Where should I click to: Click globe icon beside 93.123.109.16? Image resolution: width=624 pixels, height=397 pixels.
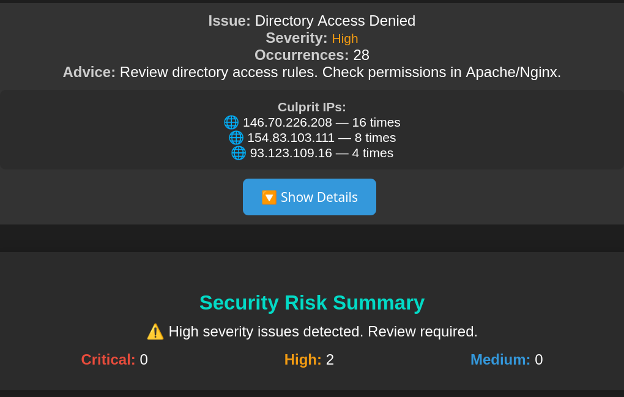pyautogui.click(x=239, y=153)
